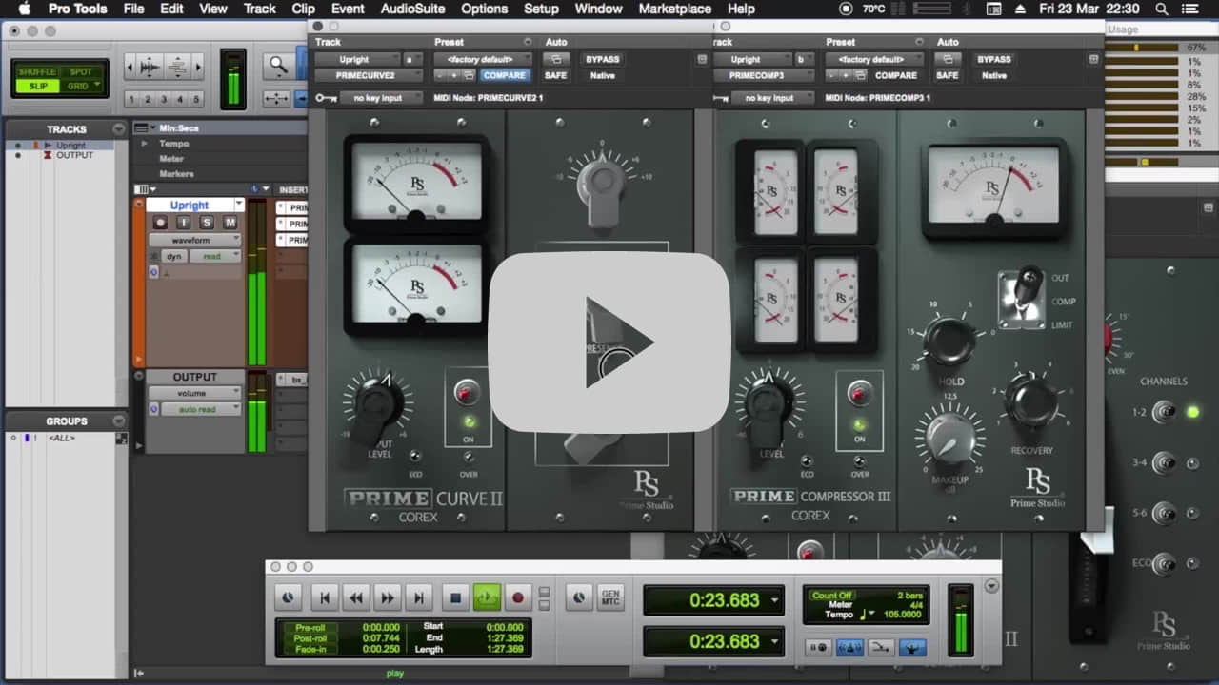Open the PRIMECURVE2 plug-in selector dropdown
The height and width of the screenshot is (685, 1219).
(370, 75)
